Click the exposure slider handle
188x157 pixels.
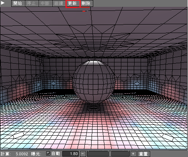pyautogui.click(x=110, y=154)
